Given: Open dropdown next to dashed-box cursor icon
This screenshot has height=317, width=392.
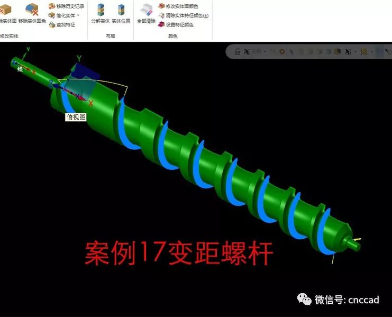Looking at the screenshot, I should (355, 52).
